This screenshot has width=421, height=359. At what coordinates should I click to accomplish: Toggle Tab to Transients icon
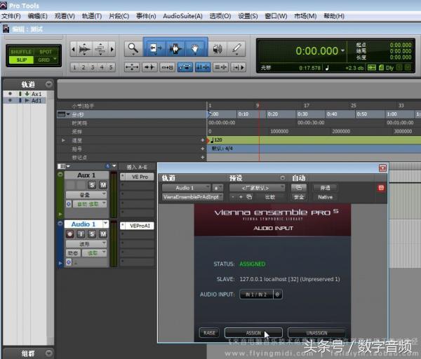(x=149, y=67)
